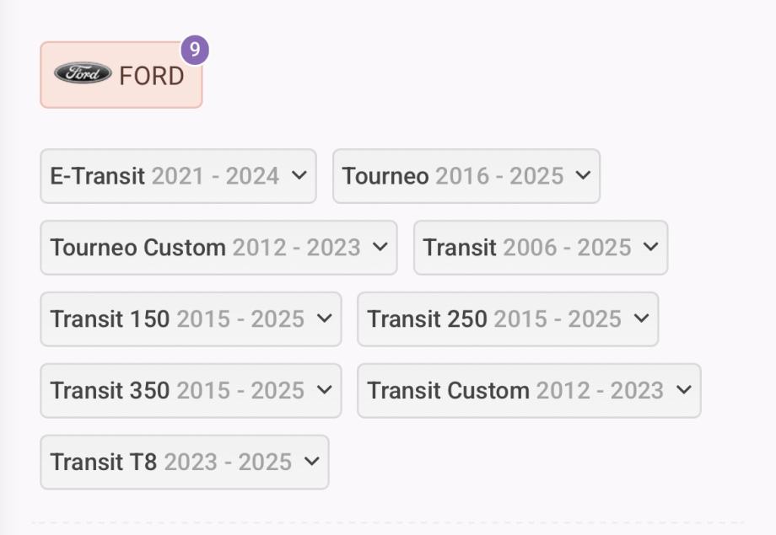Screen dimensions: 776x535
Task: Click the chevron arrow on Transit 2006 - 2025
Action: 650,247
